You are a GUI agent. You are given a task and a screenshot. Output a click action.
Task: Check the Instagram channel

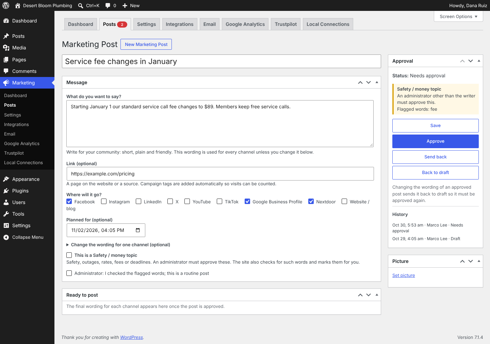click(x=104, y=201)
